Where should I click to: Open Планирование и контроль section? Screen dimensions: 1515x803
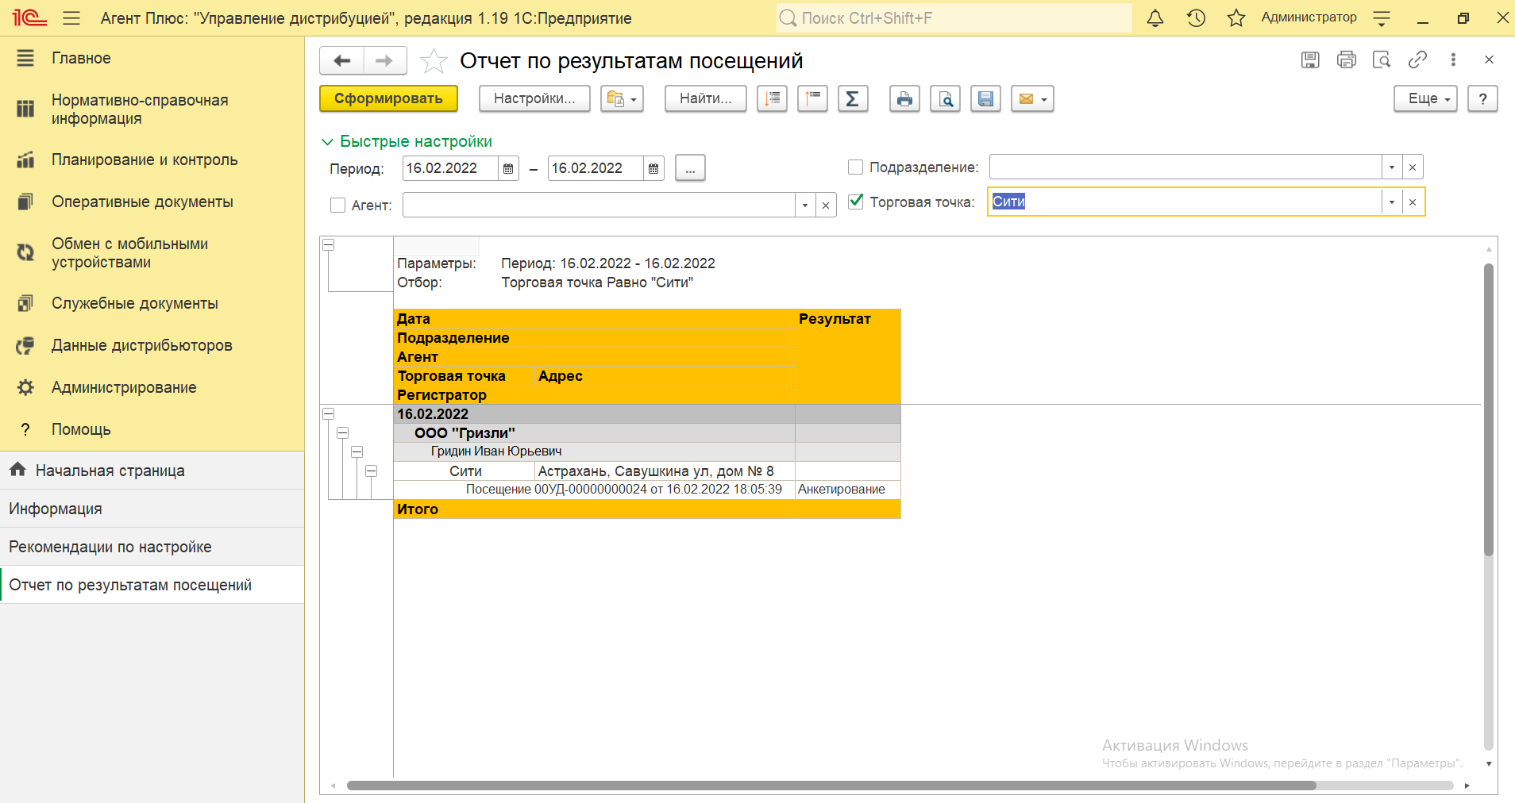click(x=144, y=160)
